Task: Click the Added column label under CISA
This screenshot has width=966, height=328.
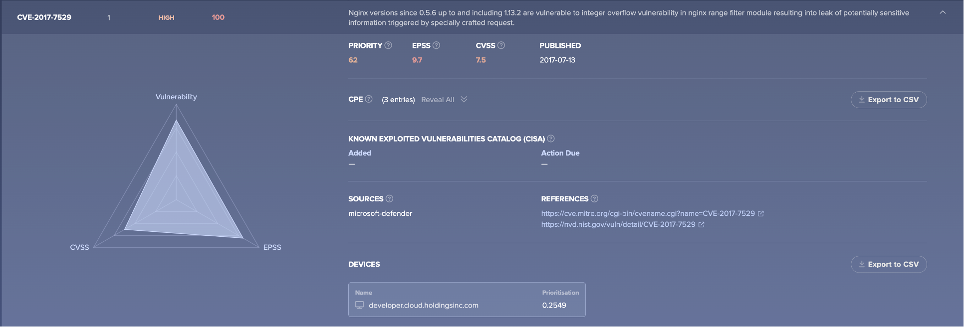Action: point(360,153)
